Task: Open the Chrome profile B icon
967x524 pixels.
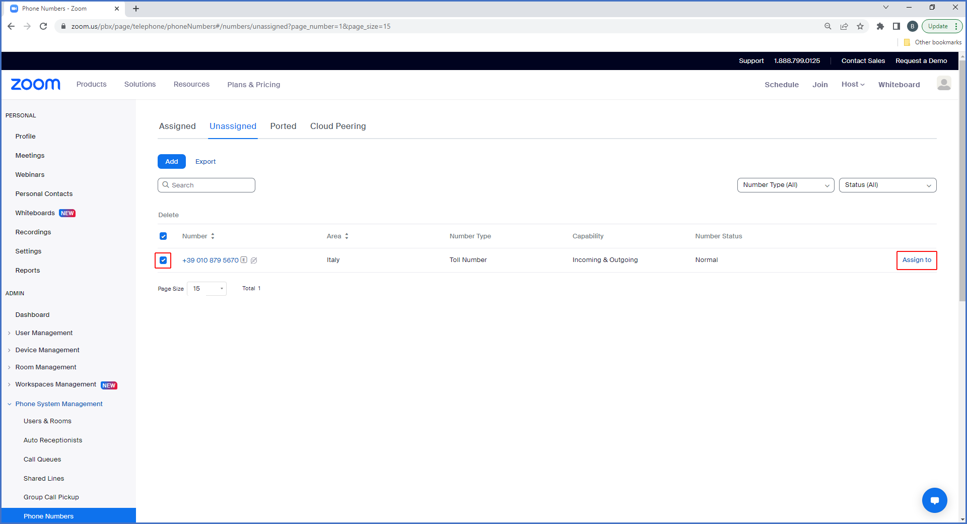Action: coord(912,26)
